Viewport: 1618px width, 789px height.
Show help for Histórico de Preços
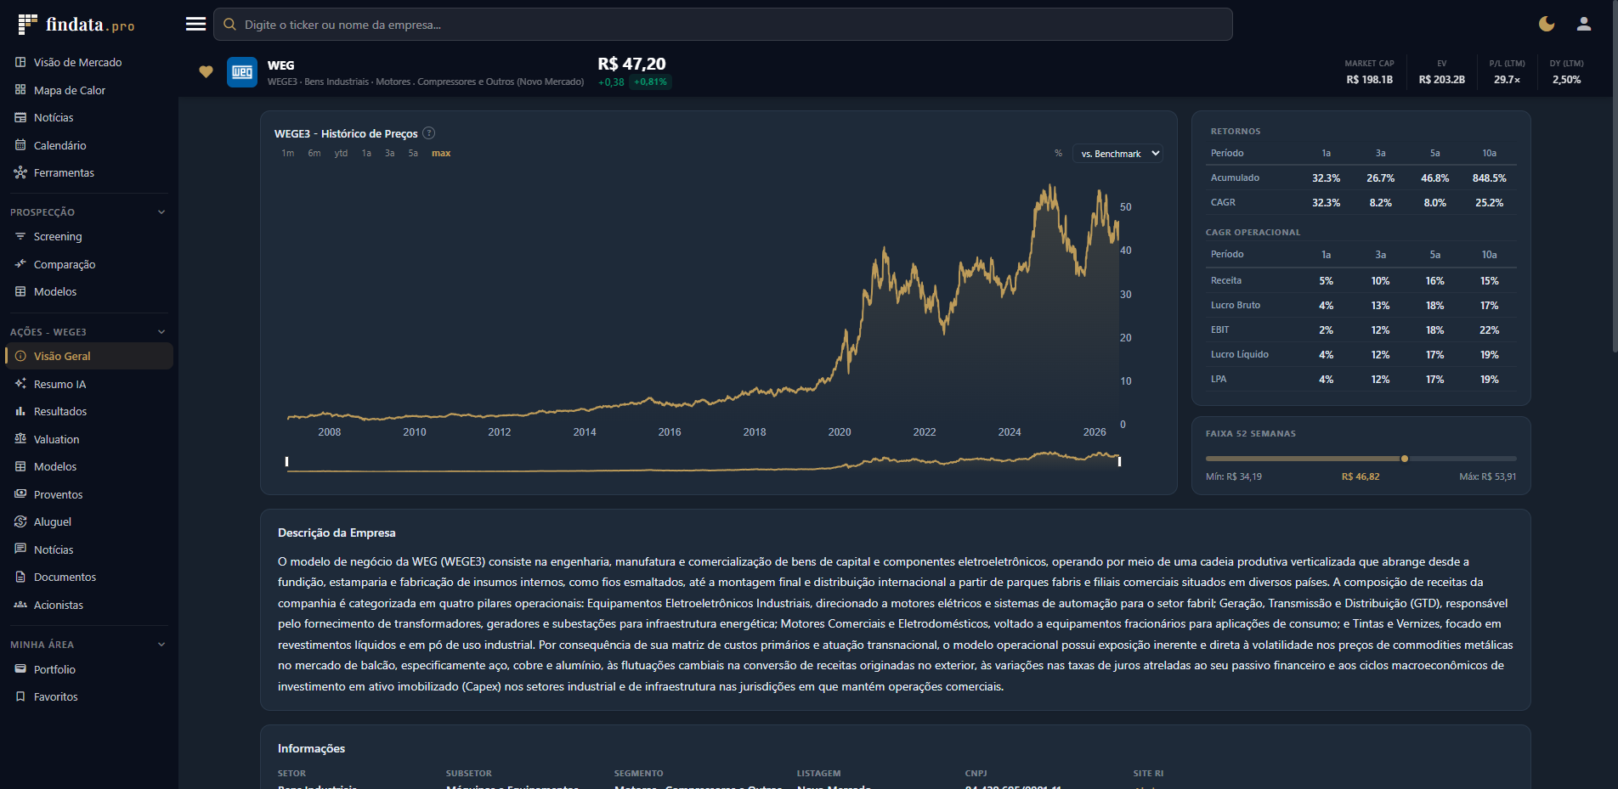429,133
